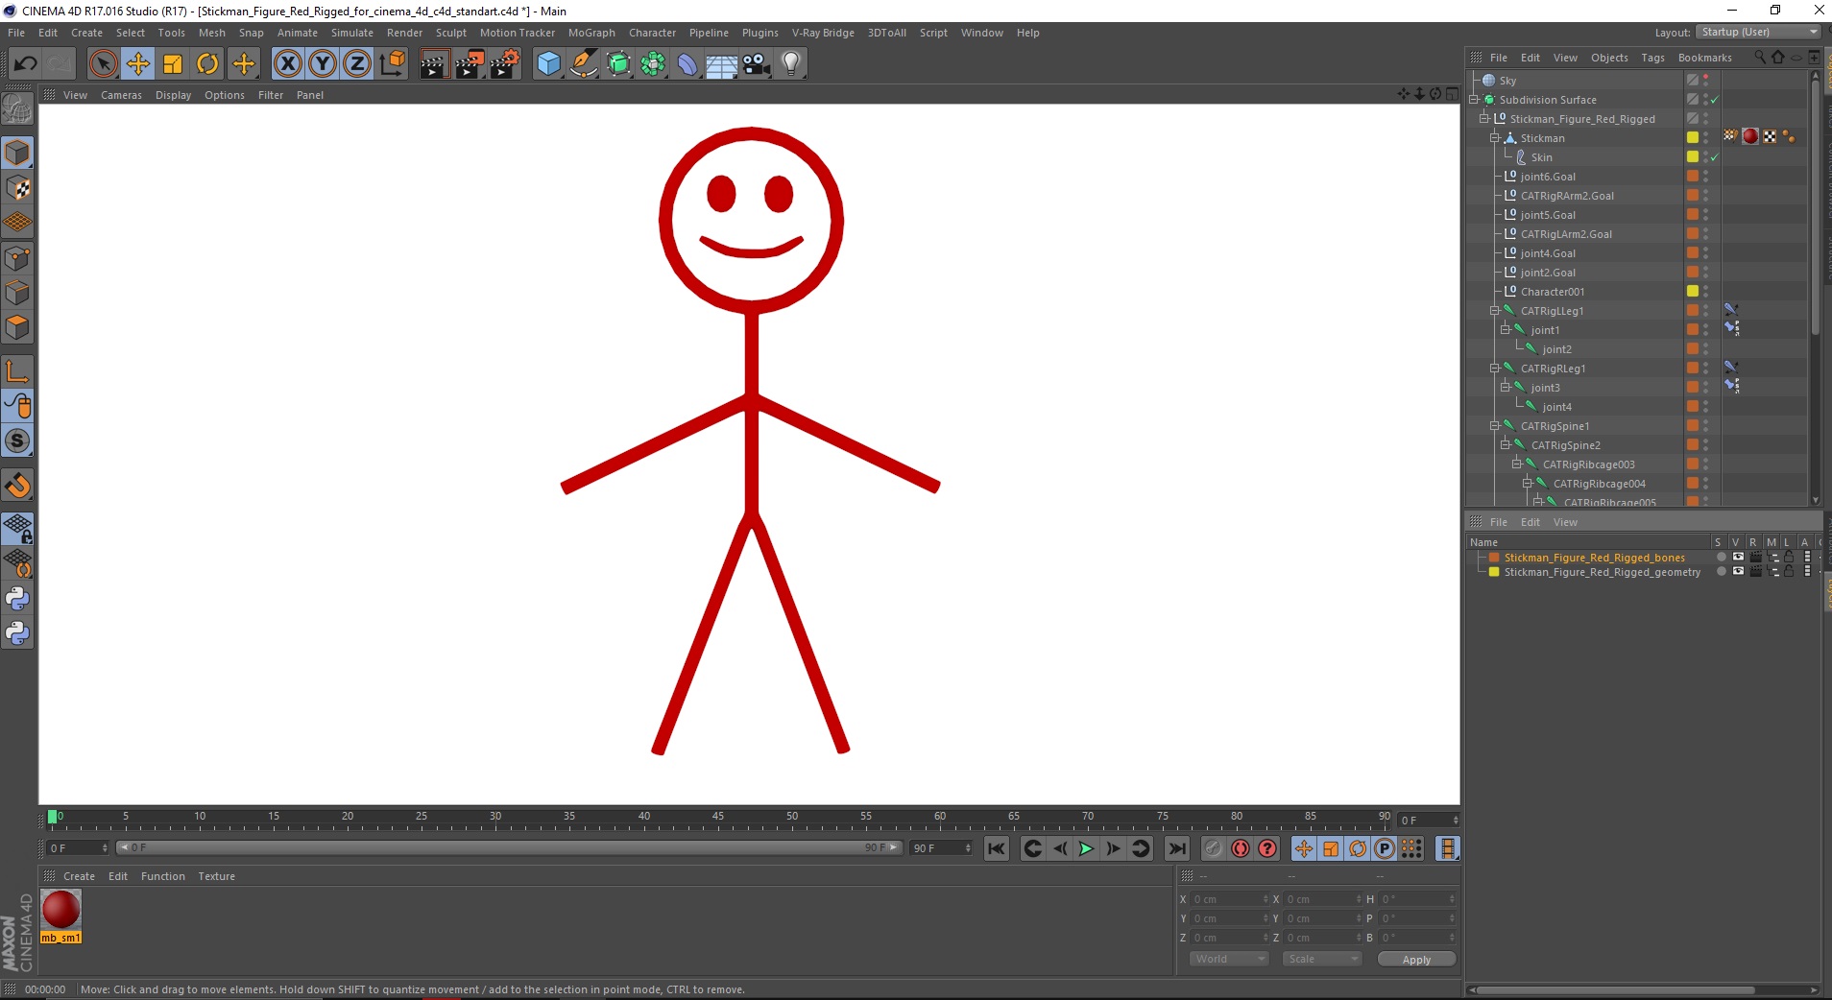
Task: Toggle the Y axis lock
Action: coord(323,64)
